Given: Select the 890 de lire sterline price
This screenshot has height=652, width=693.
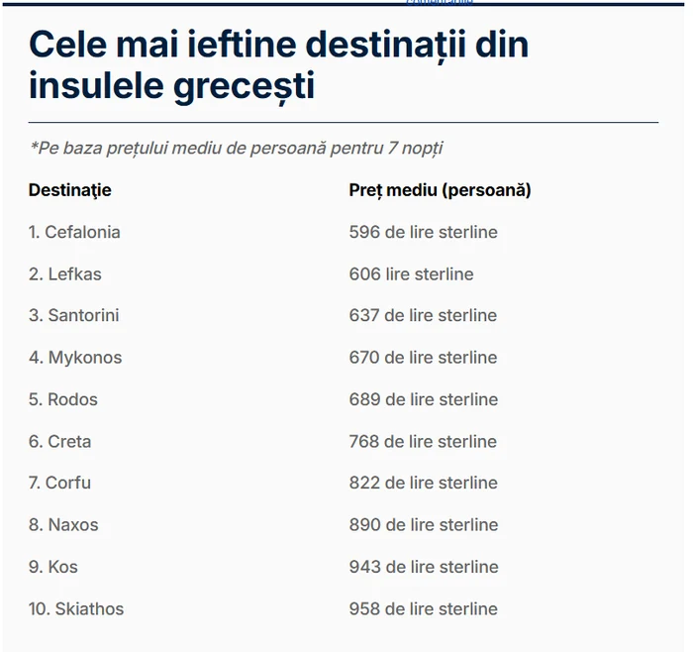Looking at the screenshot, I should click(423, 524).
